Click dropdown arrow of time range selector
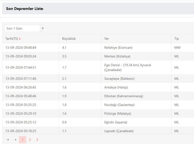Screen dimensions: 194x144 43,28
